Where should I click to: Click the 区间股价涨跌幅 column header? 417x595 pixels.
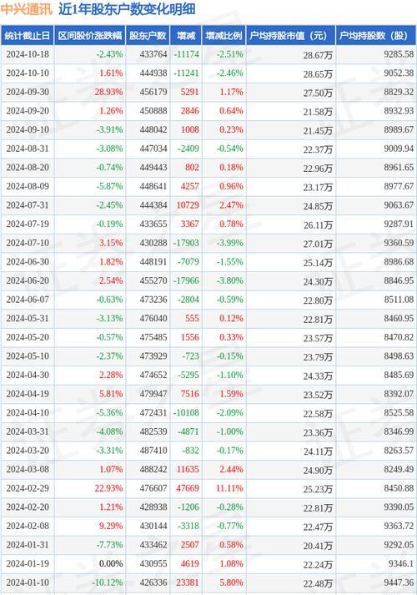click(90, 36)
